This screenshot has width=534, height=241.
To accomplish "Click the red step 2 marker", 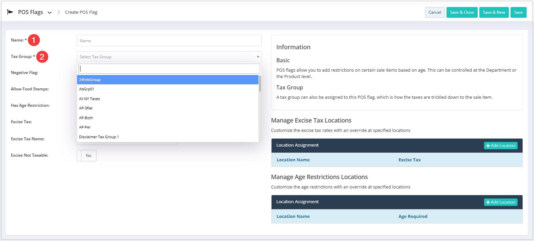I will point(42,57).
